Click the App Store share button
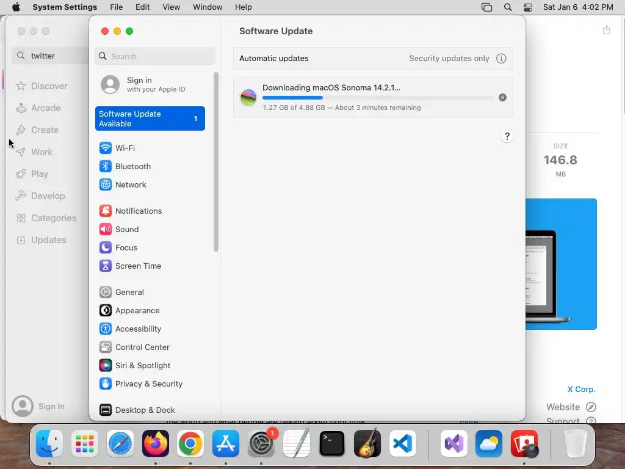 pyautogui.click(x=606, y=30)
